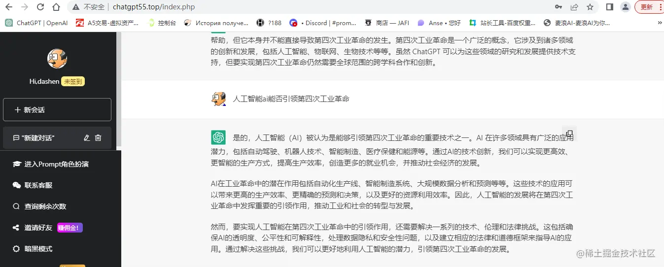The width and height of the screenshot is (664, 267).
Task: Click the user avatar beside the question
Action: (x=218, y=99)
